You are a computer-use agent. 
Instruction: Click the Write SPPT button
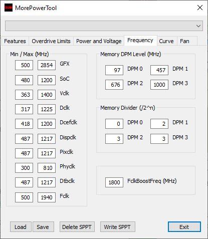118,227
